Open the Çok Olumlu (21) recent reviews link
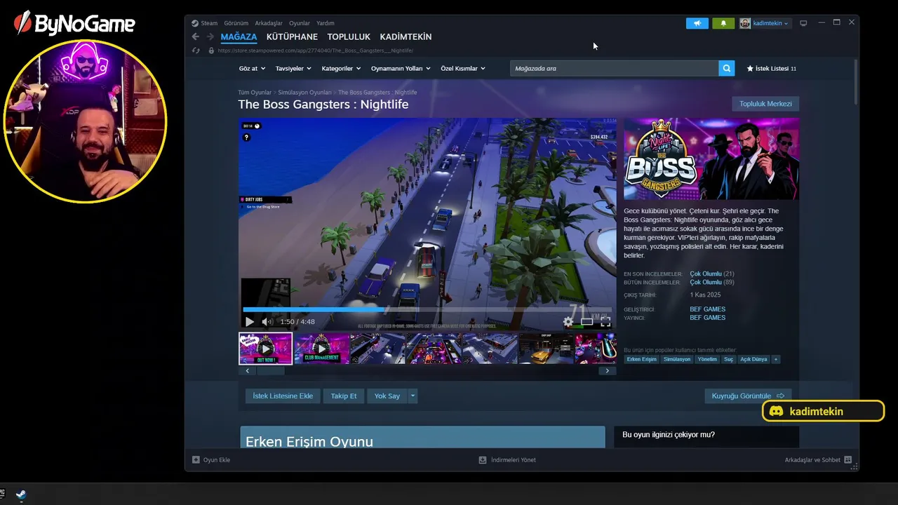This screenshot has height=505, width=898. [712, 274]
